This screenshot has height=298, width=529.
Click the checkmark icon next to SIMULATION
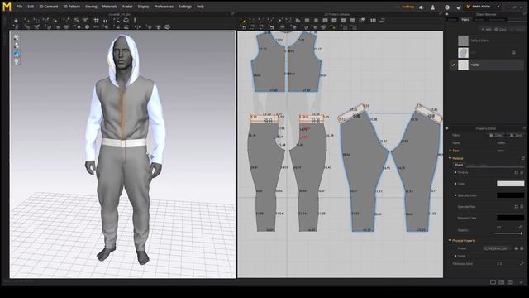459,7
